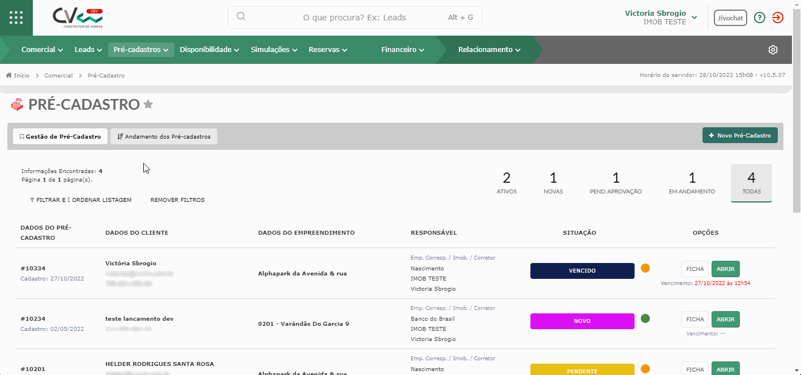Click 'Cadastro: 02/05/2022' date text
Image resolution: width=801 pixels, height=375 pixels.
pos(52,329)
